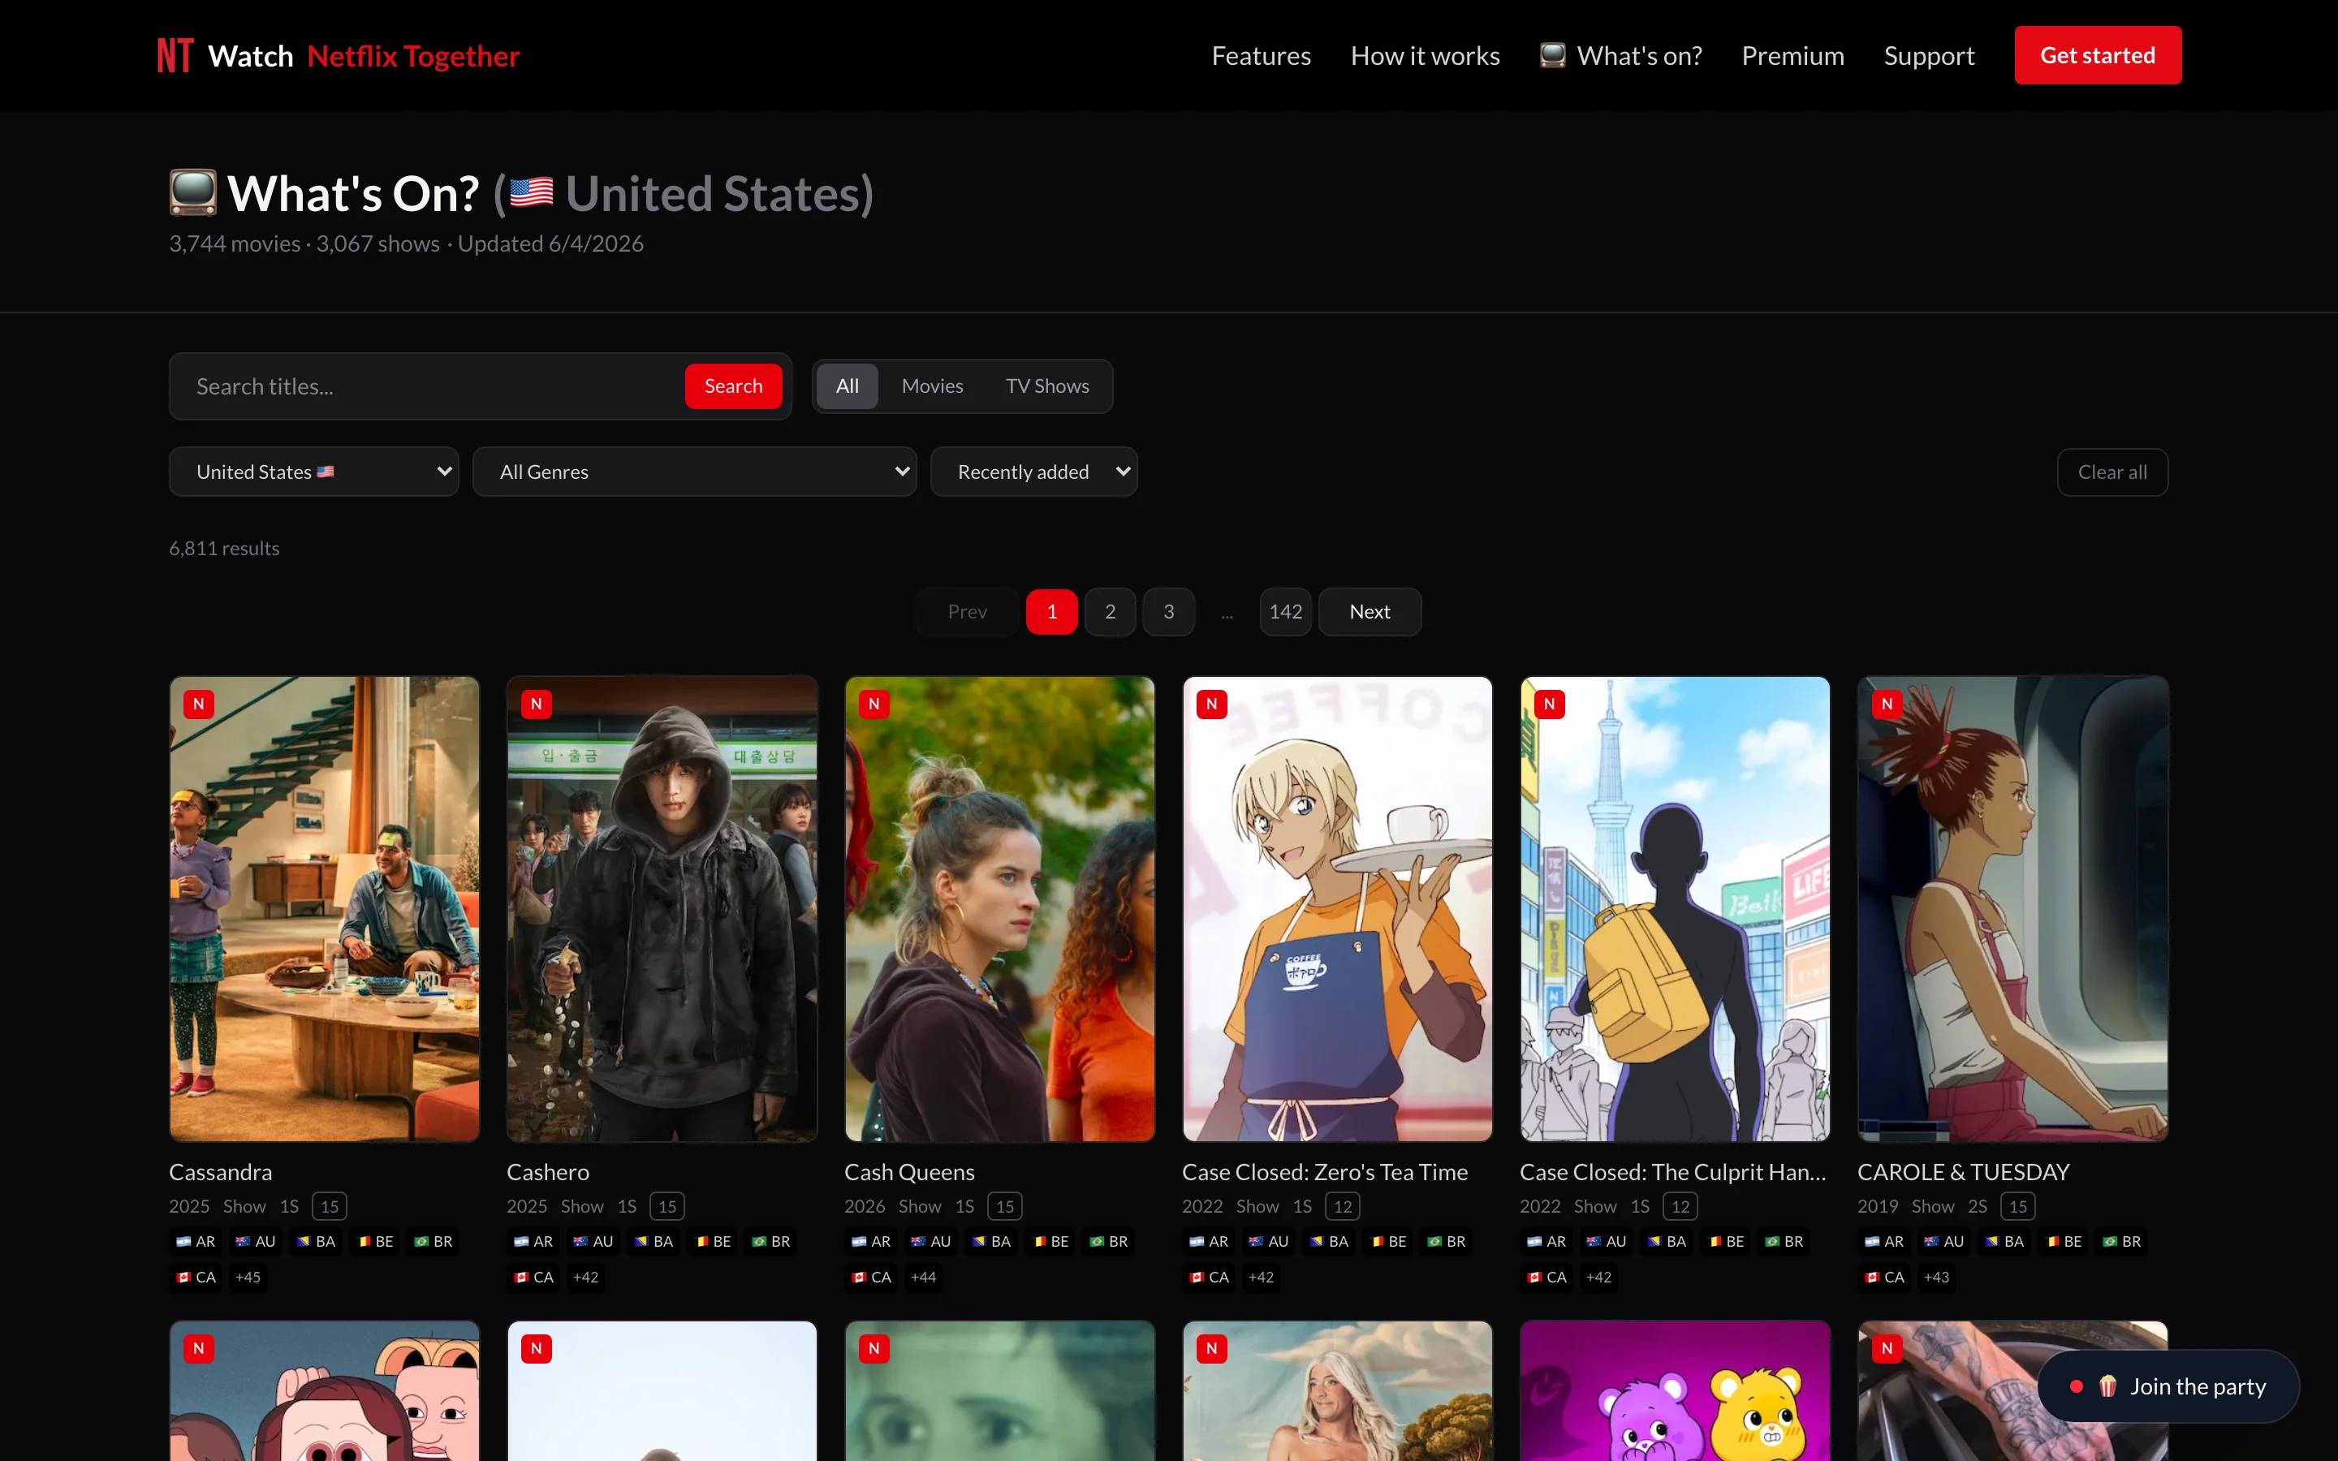Screen dimensions: 2338x1461
Task: Click the CA flag tag under CAROLE & TUESDAY
Action: tap(1884, 1278)
